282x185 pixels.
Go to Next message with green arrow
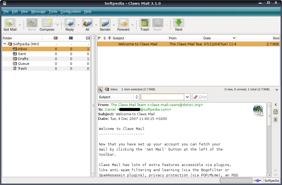click(x=178, y=23)
